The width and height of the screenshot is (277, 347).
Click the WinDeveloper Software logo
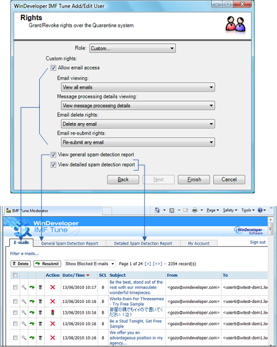[x=249, y=230]
